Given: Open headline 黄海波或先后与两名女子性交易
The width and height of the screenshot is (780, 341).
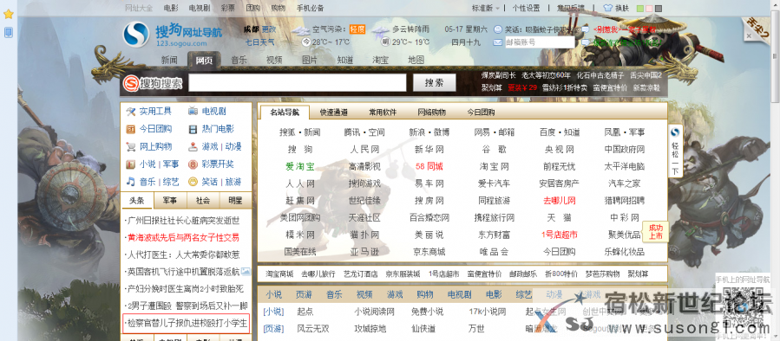Looking at the screenshot, I should coord(184,237).
